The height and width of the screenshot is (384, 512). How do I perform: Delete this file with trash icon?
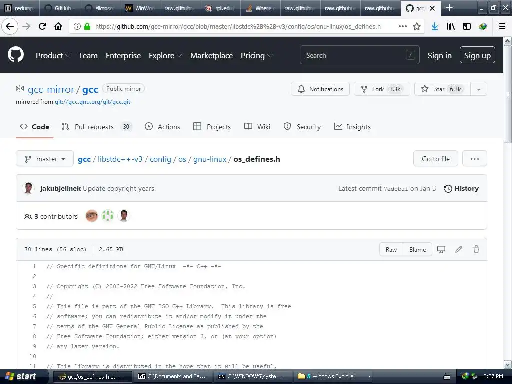pyautogui.click(x=476, y=250)
